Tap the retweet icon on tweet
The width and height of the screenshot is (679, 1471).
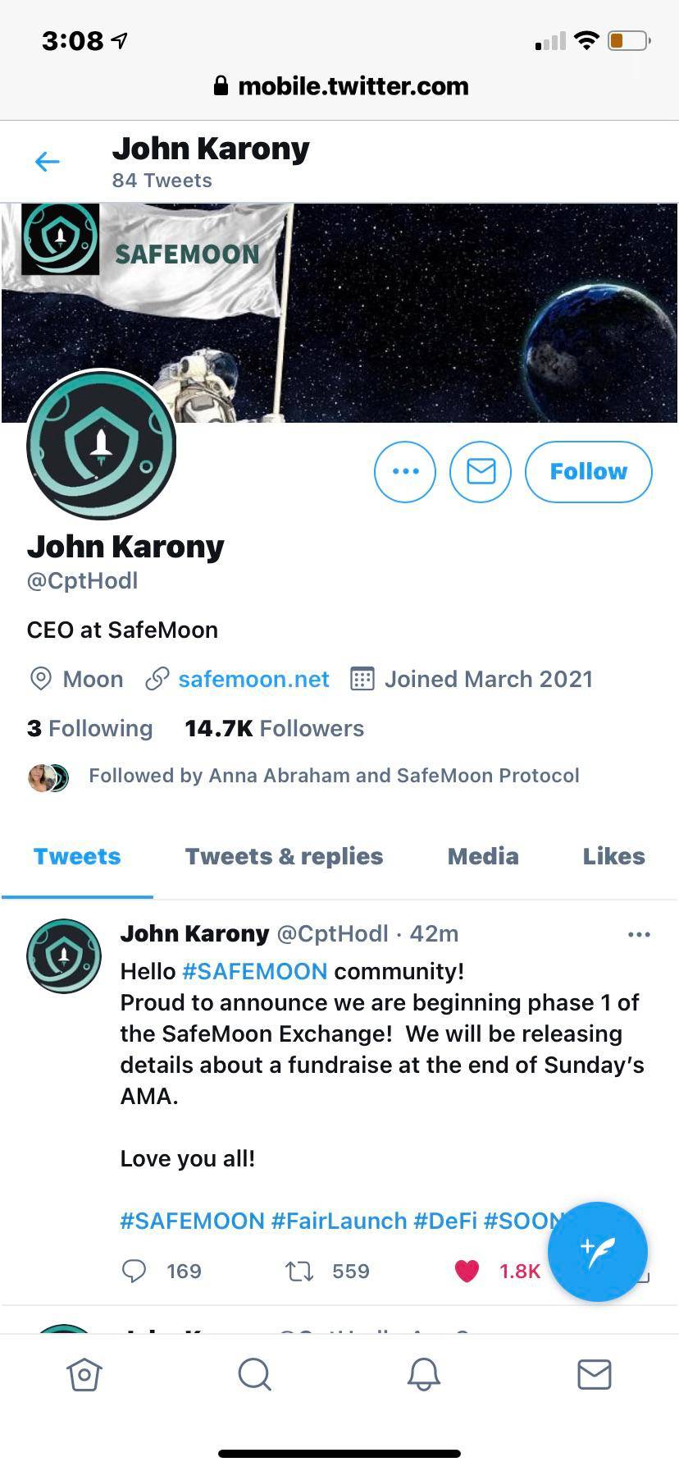[x=299, y=1271]
